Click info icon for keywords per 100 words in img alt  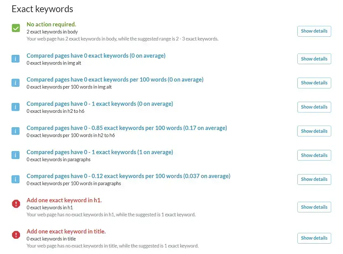(16, 83)
